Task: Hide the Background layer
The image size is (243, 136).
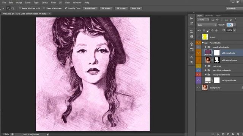Action: tap(198, 88)
